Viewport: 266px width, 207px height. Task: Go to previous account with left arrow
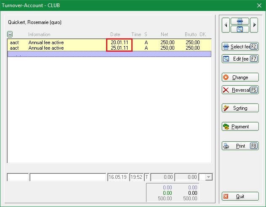[x=226, y=25]
